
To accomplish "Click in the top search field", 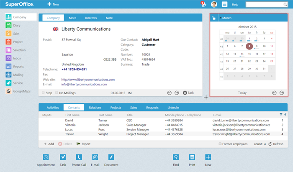I will click(x=265, y=4).
